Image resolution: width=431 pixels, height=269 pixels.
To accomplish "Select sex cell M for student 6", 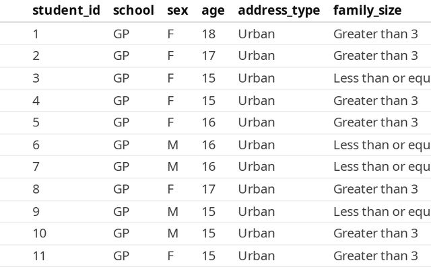I will (x=173, y=145).
